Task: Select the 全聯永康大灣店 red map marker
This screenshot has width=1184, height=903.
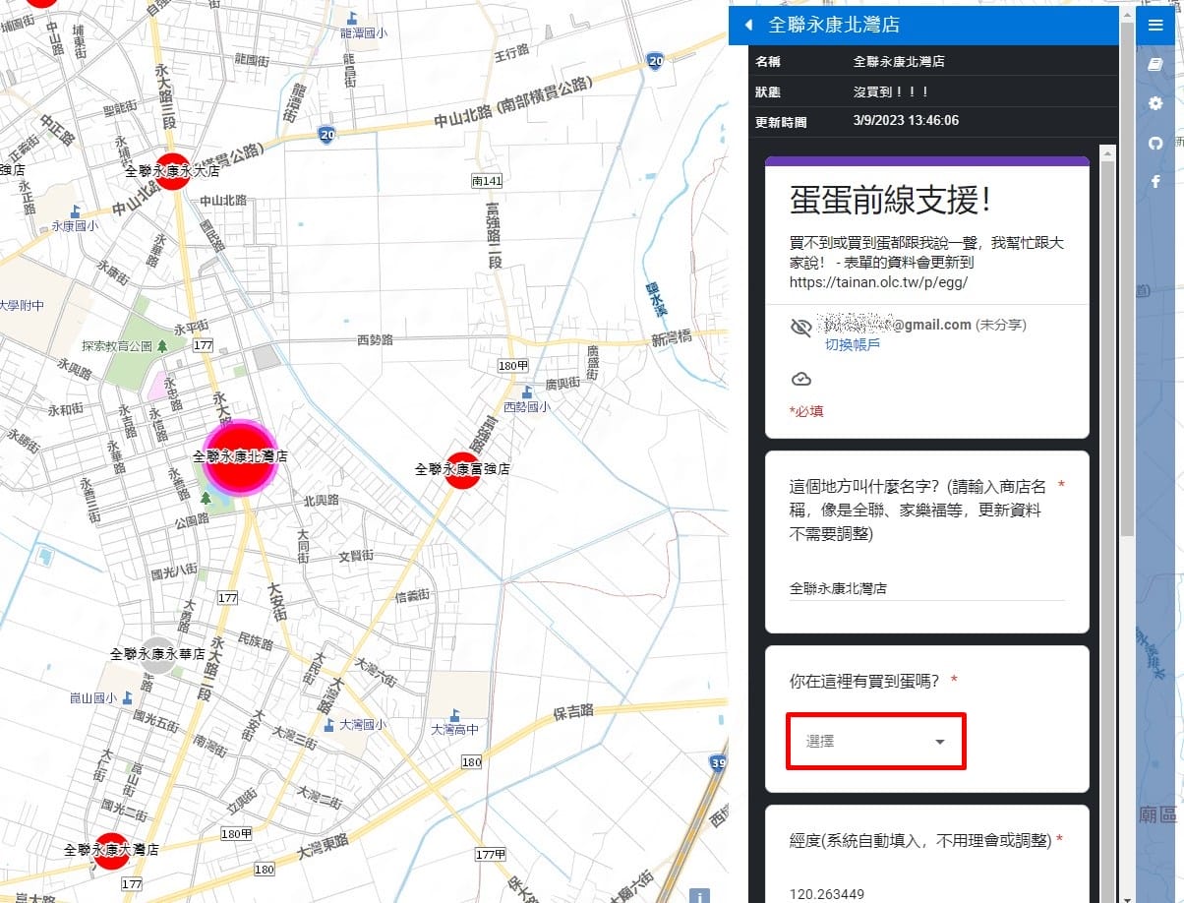Action: coord(111,850)
